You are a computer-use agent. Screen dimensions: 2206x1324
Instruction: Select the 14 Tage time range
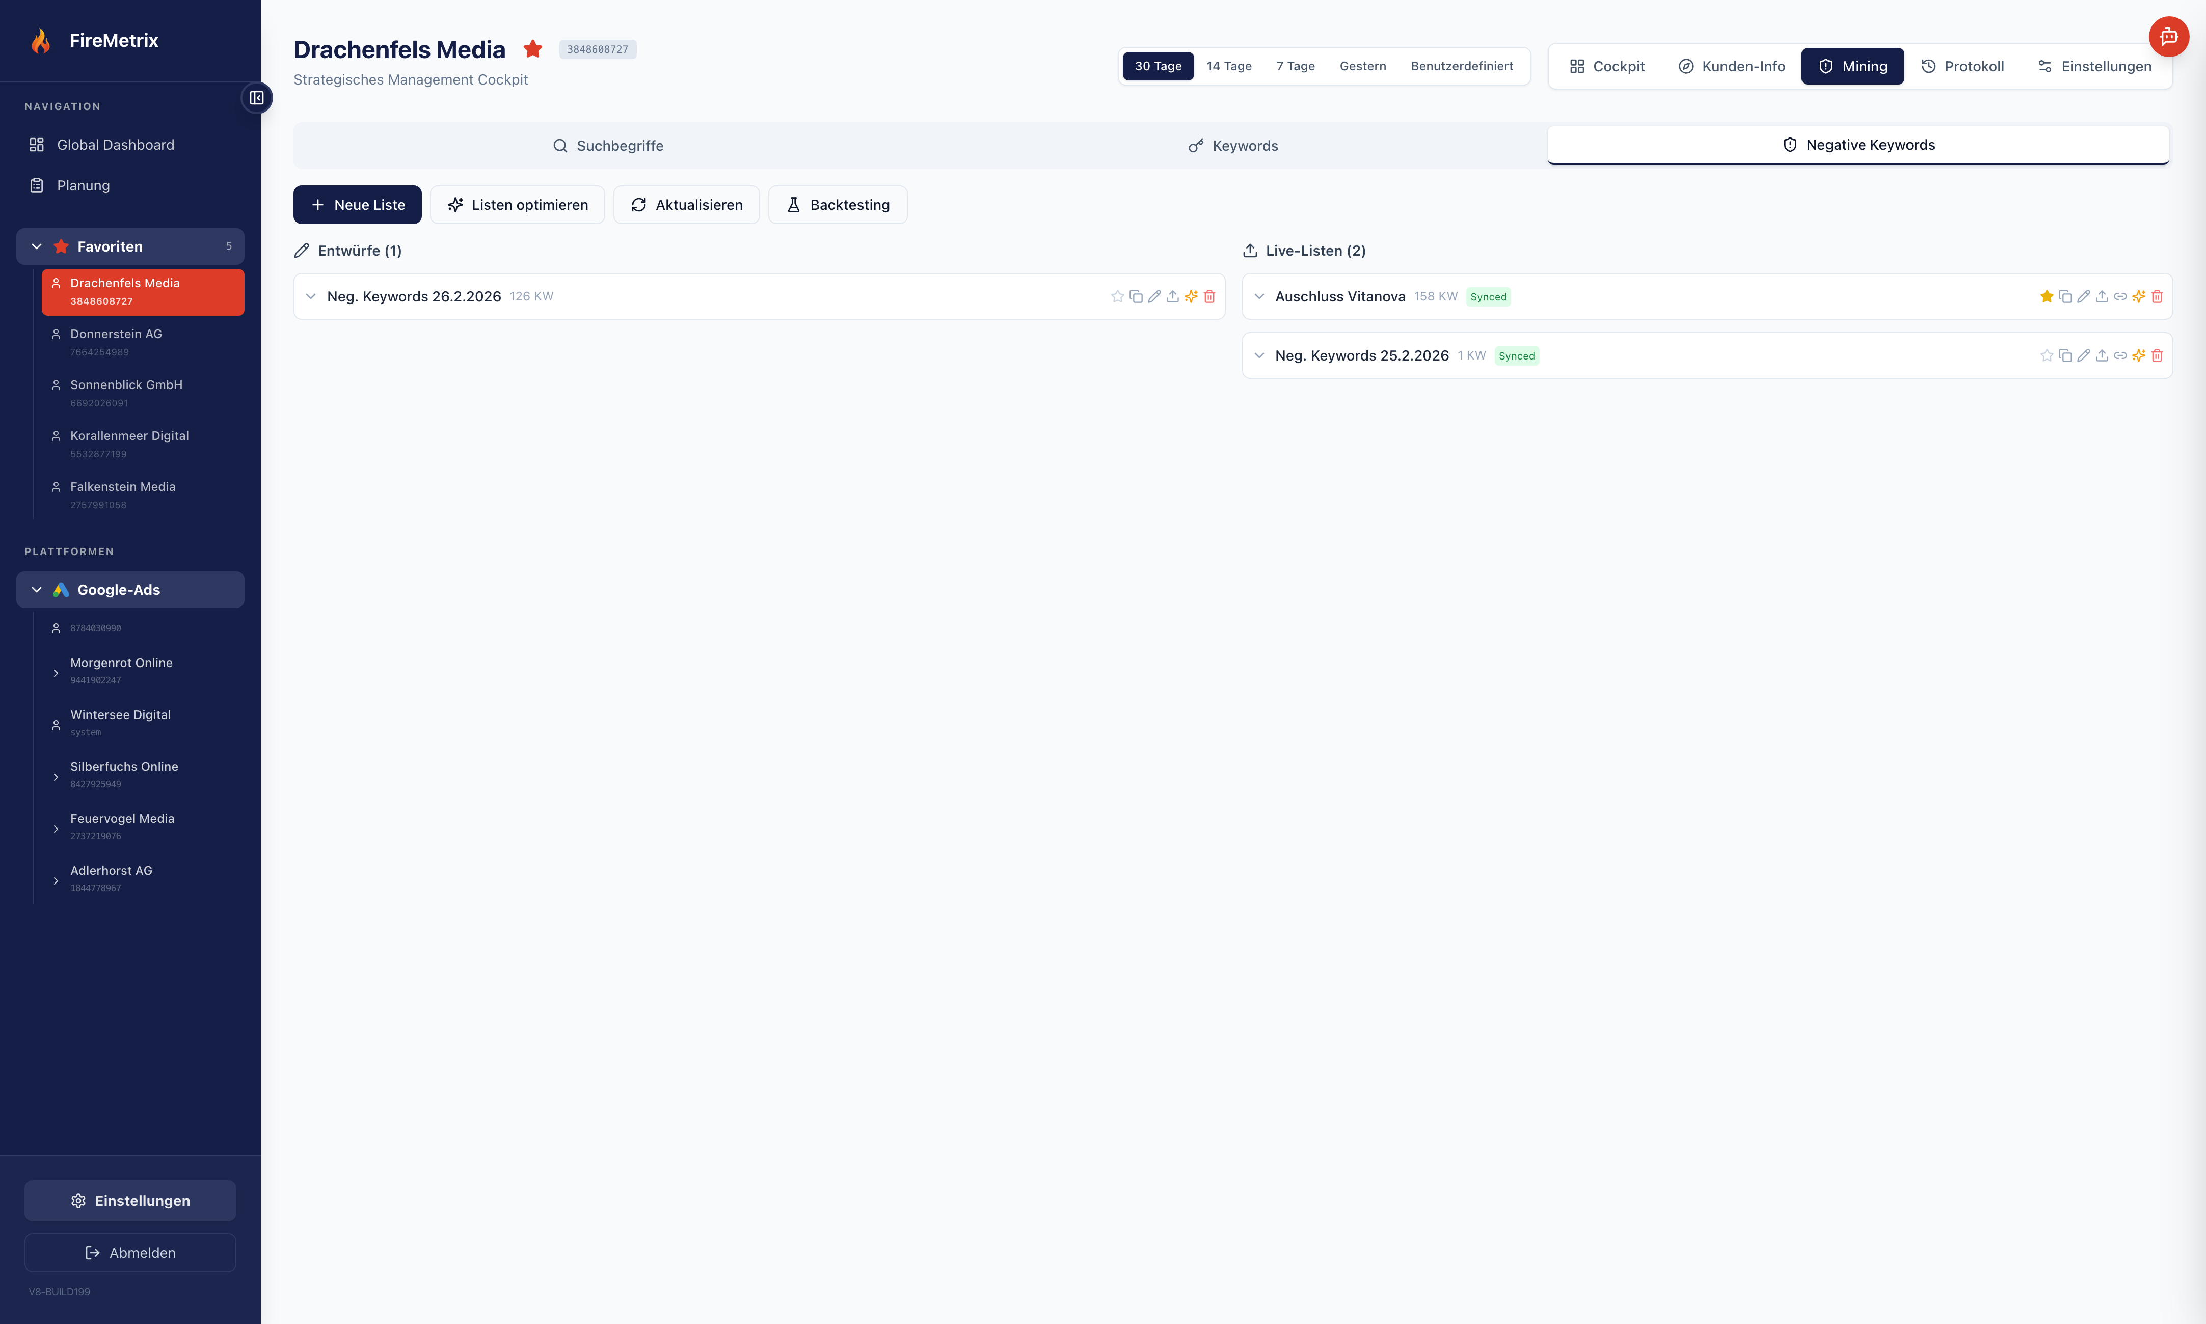pyautogui.click(x=1229, y=65)
